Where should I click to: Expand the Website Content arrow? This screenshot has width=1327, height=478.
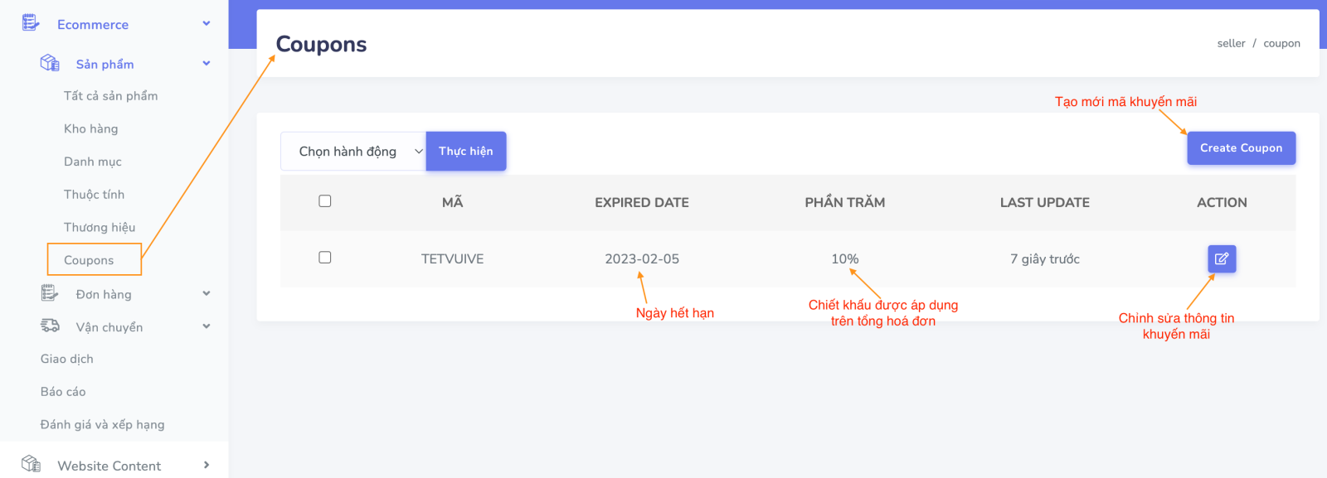tap(207, 465)
